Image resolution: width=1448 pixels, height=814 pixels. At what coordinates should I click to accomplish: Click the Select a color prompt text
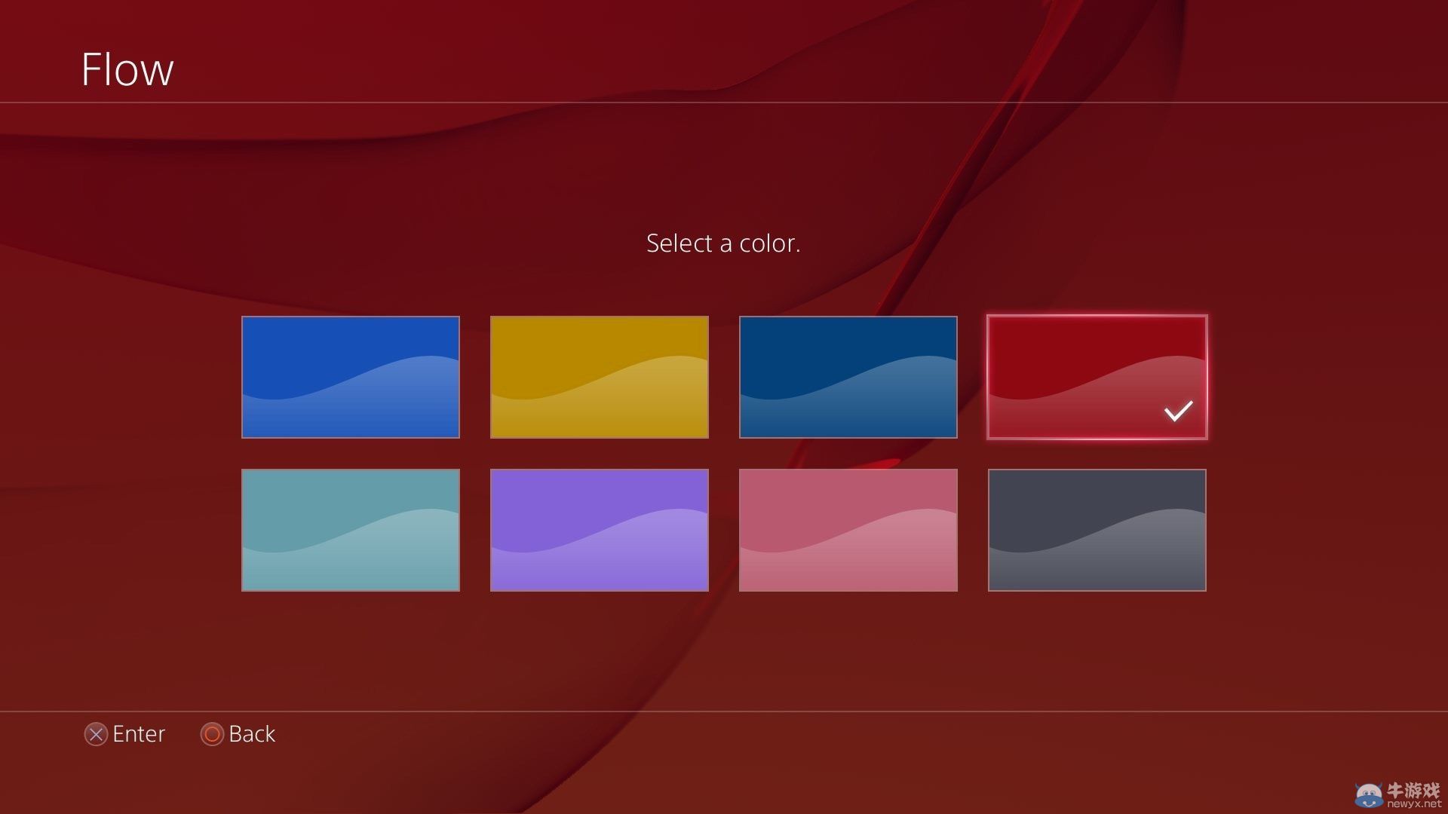[x=723, y=243]
